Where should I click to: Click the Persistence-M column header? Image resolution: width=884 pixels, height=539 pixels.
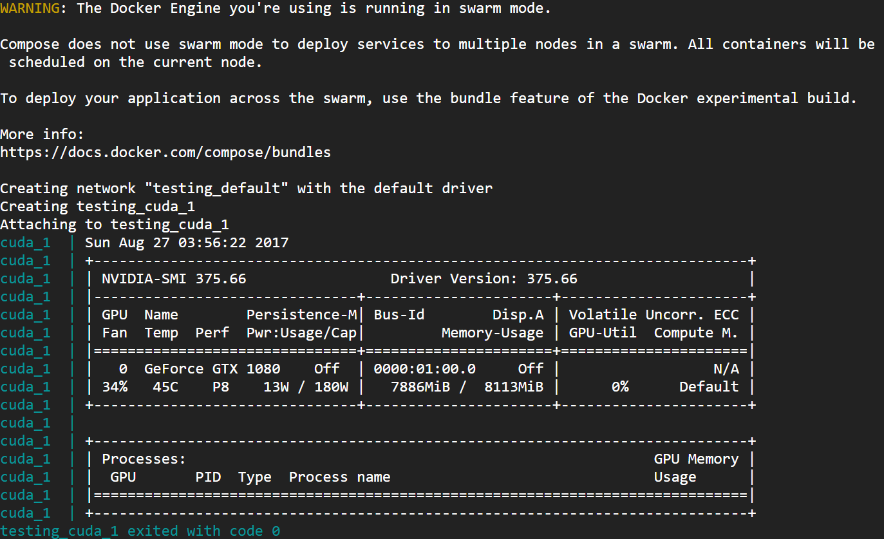(x=301, y=315)
